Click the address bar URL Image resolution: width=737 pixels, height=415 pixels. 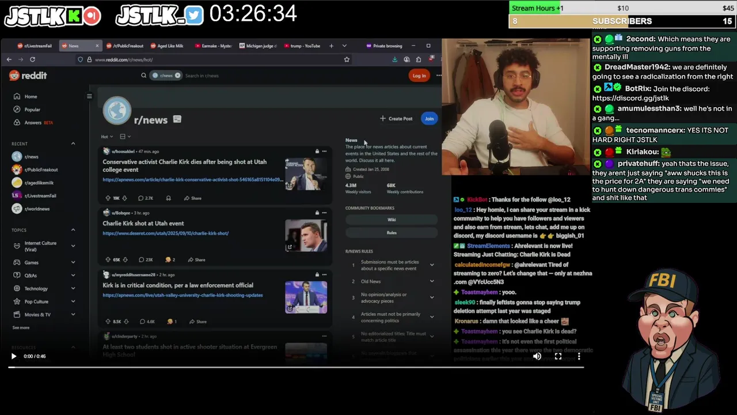click(x=124, y=59)
